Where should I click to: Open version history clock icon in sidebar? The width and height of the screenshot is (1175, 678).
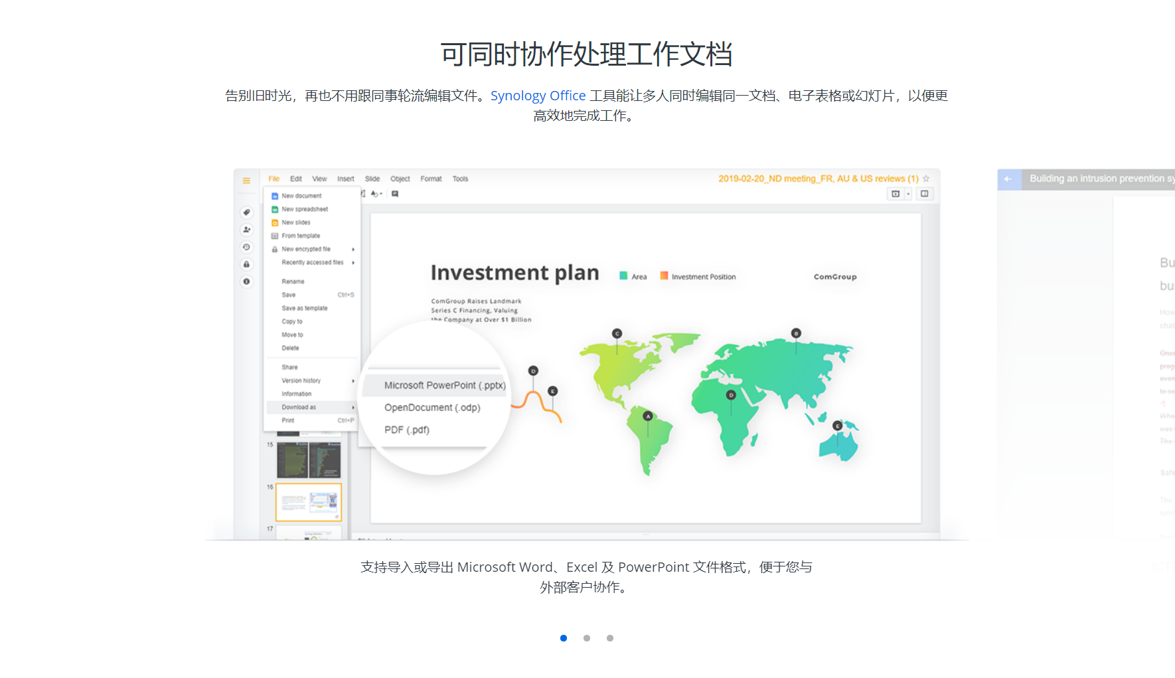[246, 247]
